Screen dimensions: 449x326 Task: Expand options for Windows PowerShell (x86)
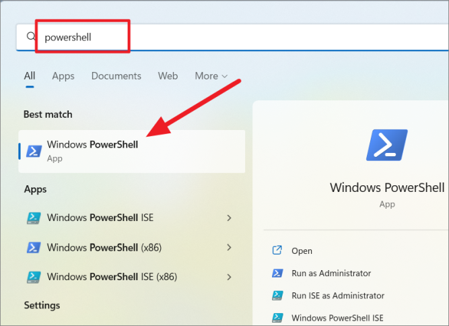pos(229,247)
